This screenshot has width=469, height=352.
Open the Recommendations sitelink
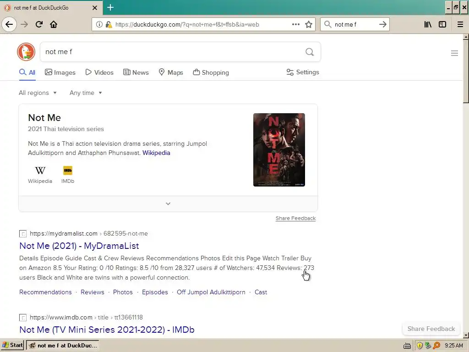tap(45, 292)
